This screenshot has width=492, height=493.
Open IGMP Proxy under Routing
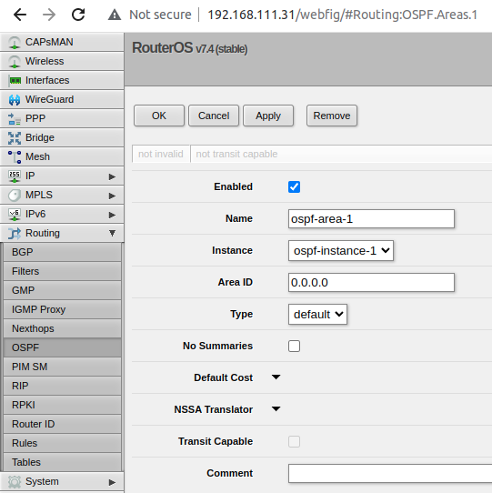coord(62,309)
